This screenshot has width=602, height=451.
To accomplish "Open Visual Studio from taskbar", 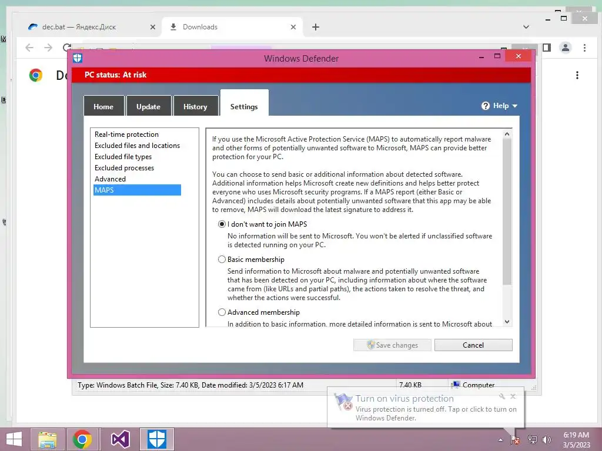I will click(120, 439).
